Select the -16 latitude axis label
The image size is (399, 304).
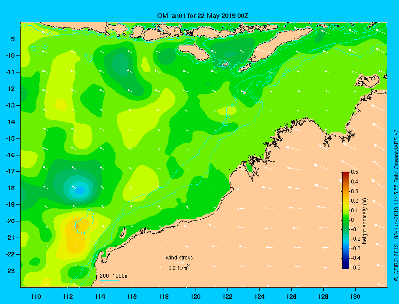[10, 155]
